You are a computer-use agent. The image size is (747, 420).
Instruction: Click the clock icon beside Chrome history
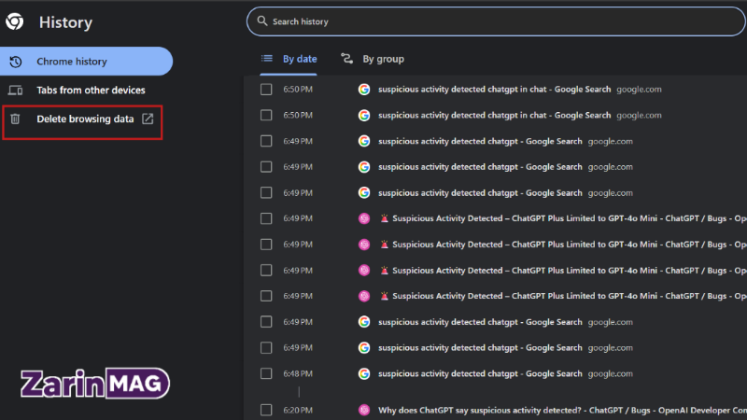16,62
